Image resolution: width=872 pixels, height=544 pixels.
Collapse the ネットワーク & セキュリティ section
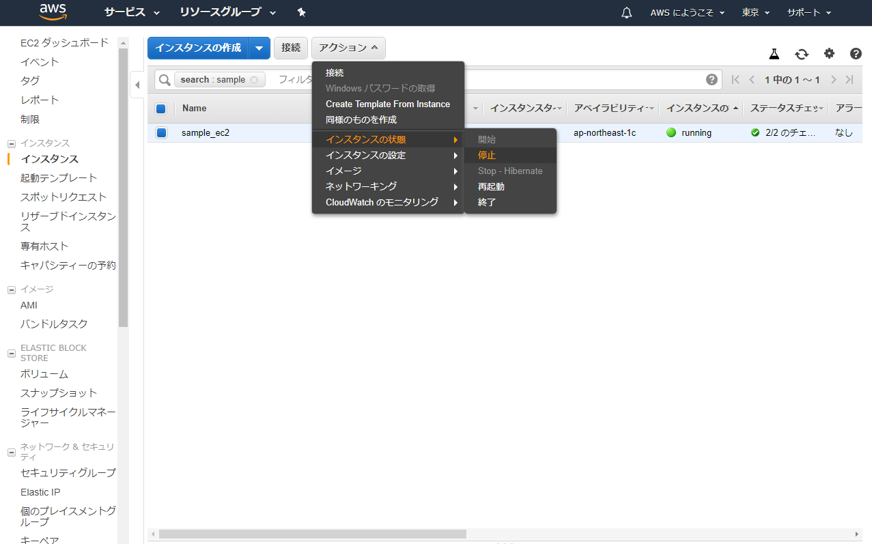pos(11,453)
